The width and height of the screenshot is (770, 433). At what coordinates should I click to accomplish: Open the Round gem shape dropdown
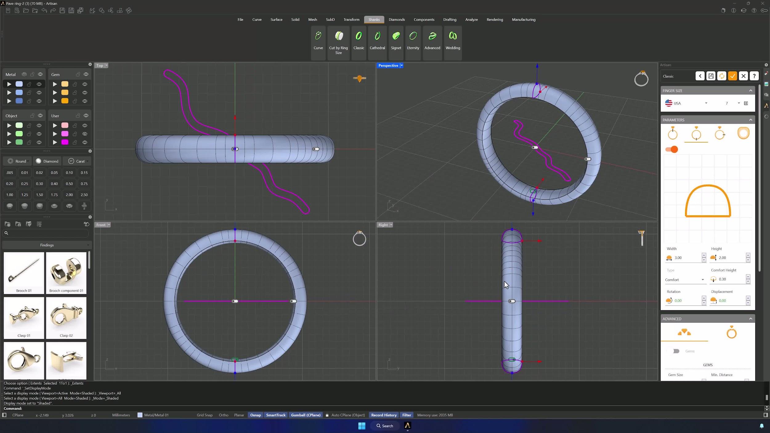[18, 161]
